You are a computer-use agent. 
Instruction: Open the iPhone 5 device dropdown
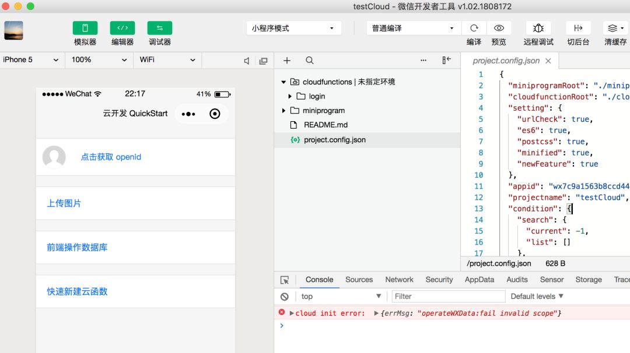(x=32, y=60)
